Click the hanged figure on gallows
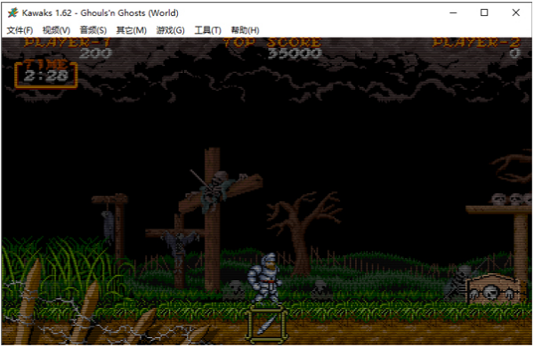This screenshot has width=534, height=347. pos(109,225)
